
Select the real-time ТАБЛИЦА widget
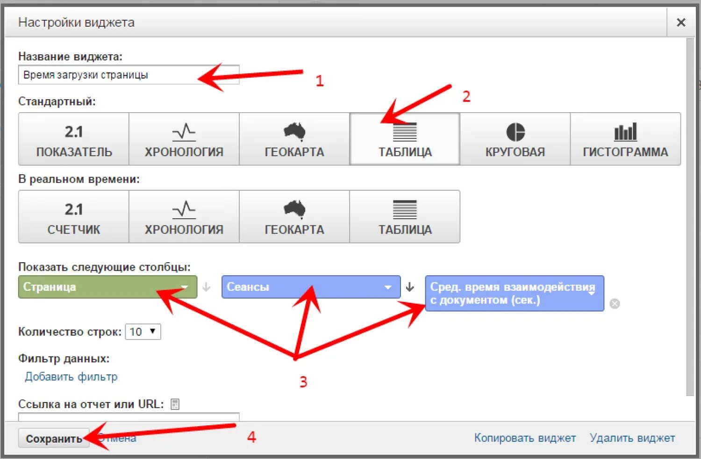pyautogui.click(x=405, y=216)
